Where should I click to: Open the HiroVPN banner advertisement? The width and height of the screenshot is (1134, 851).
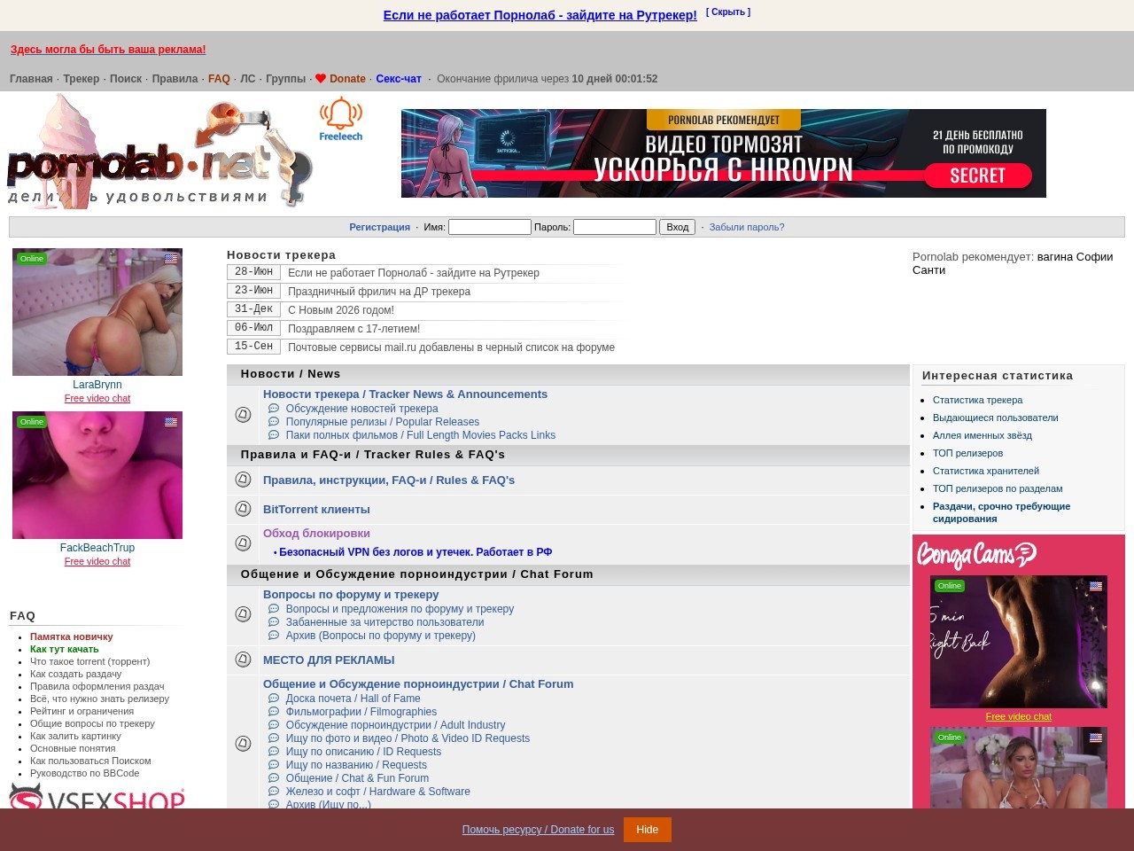pos(724,153)
